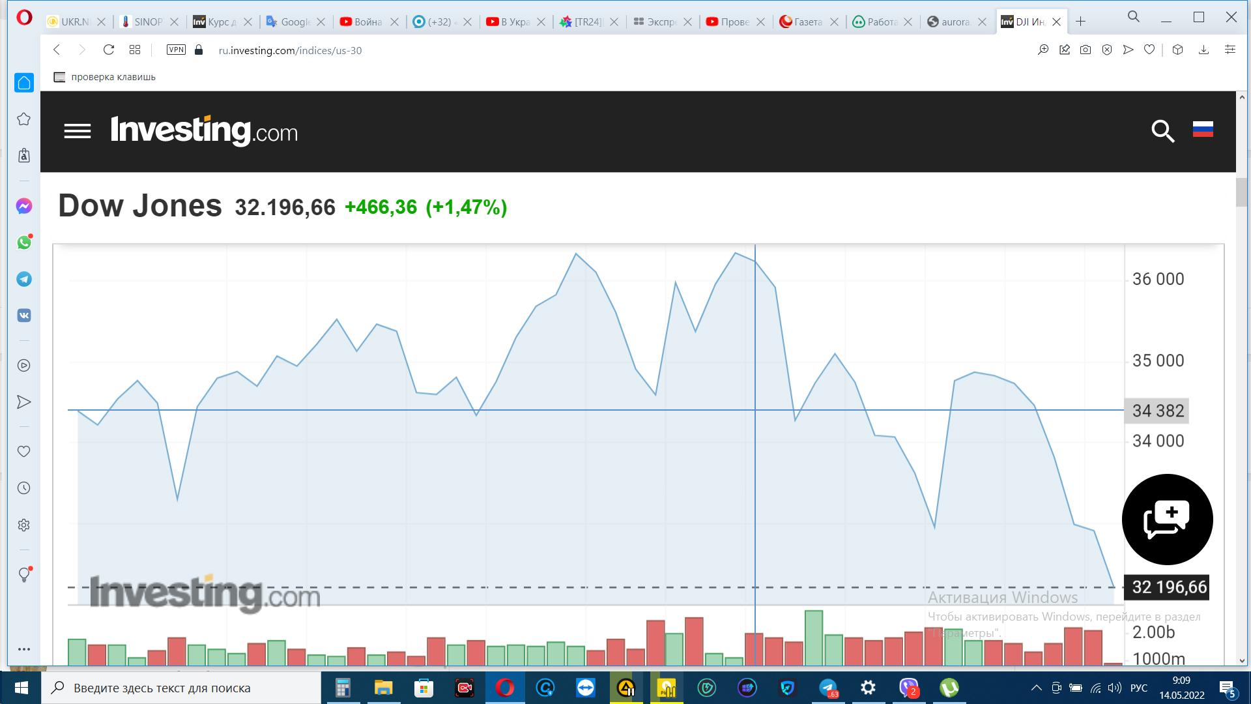The image size is (1251, 704).
Task: Click the Investing.com logo in the header
Action: [x=204, y=131]
